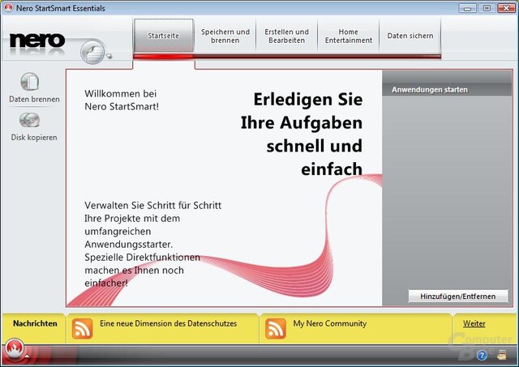Click the Daten brennen label text
Image resolution: width=519 pixels, height=367 pixels.
34,99
